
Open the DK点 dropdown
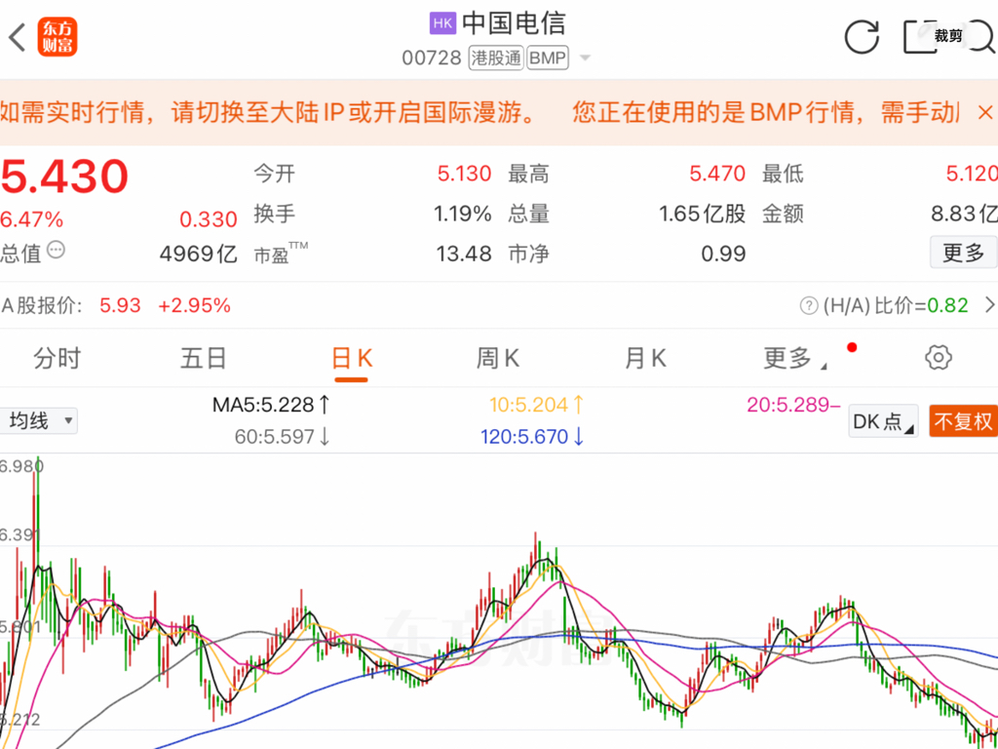point(883,421)
